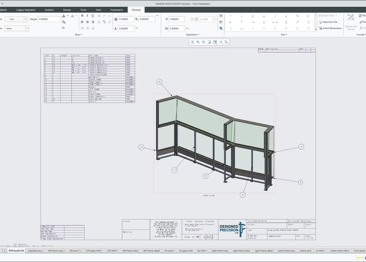The image size is (366, 262).
Task: Expand the text color dropdown arrow
Action: (68, 16)
